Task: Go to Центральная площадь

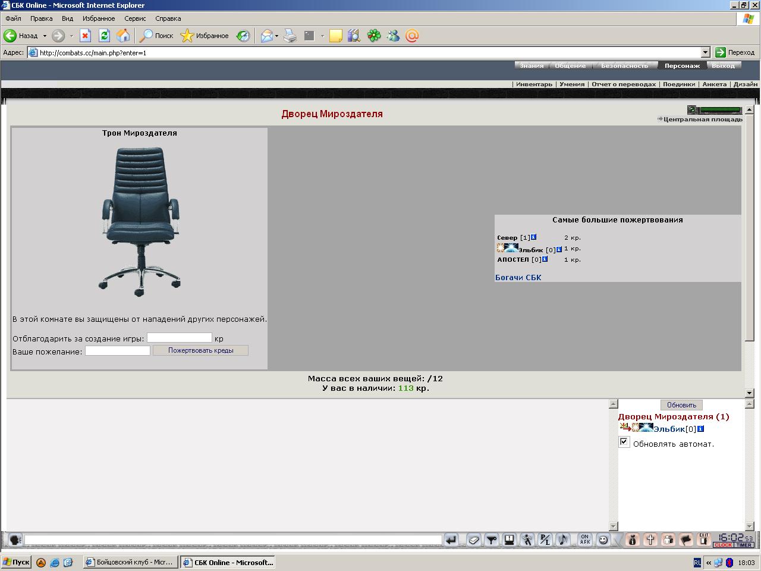Action: [703, 119]
